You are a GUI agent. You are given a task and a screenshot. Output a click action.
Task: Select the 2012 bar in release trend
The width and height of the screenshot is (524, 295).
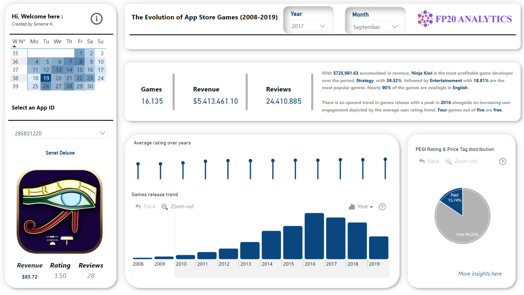point(228,254)
